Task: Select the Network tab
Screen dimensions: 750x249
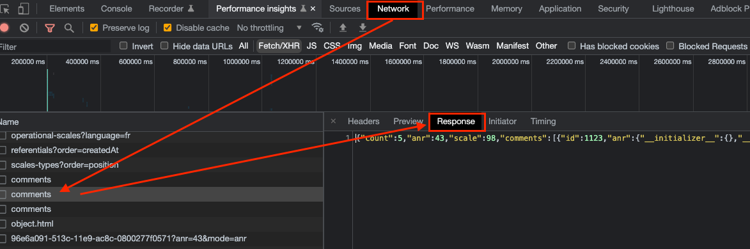Action: [393, 8]
